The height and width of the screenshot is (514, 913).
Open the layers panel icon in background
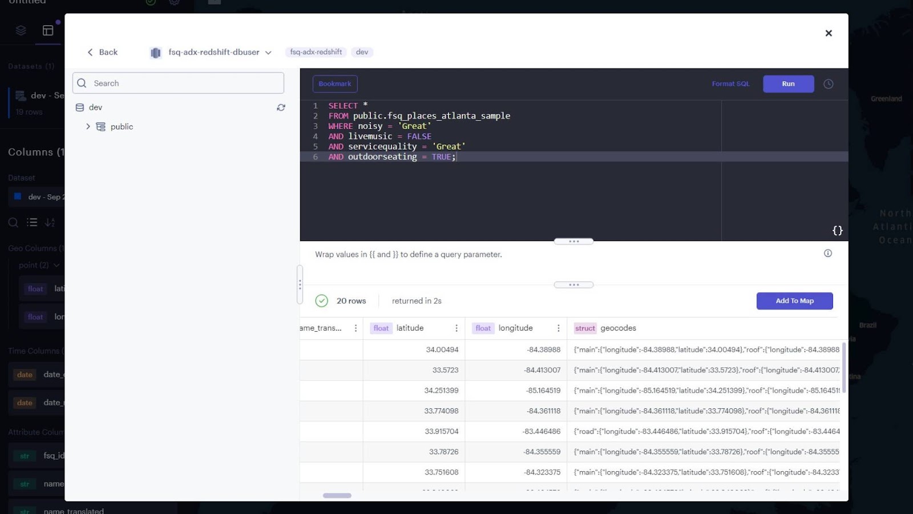[x=21, y=30]
